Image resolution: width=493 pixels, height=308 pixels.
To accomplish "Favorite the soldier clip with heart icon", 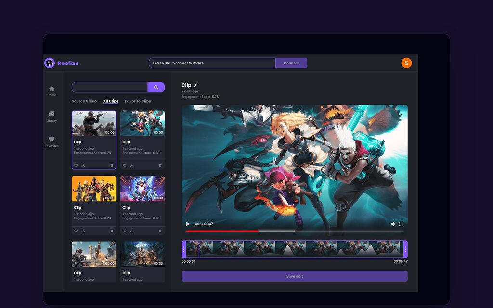I will [x=76, y=166].
